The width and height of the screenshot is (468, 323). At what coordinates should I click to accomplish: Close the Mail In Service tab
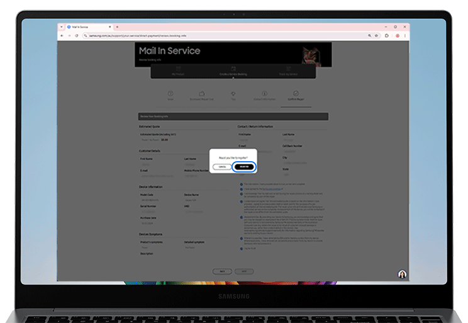110,27
